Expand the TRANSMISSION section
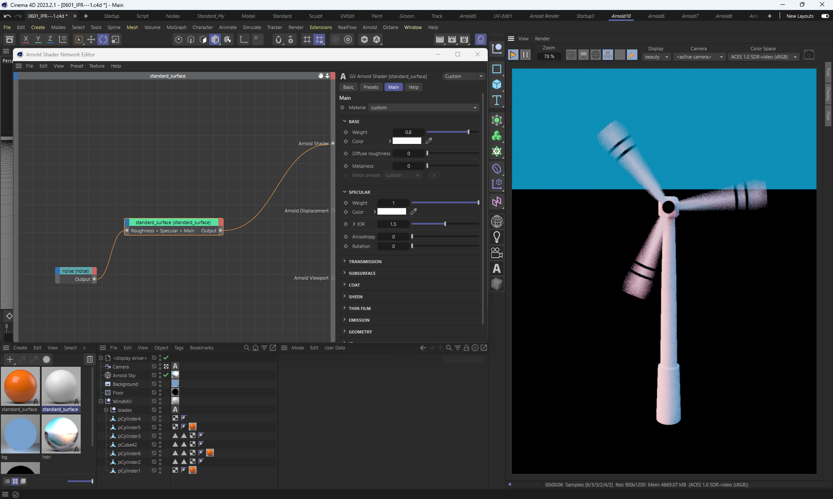Viewport: 833px width, 499px height. 364,261
